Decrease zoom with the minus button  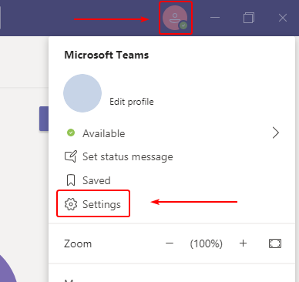click(x=170, y=243)
